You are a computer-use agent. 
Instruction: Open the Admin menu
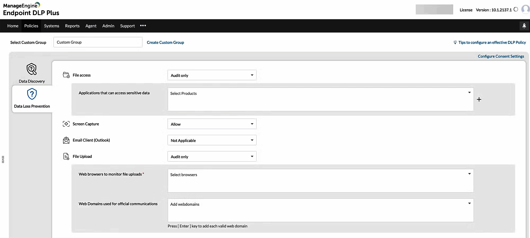pos(108,26)
